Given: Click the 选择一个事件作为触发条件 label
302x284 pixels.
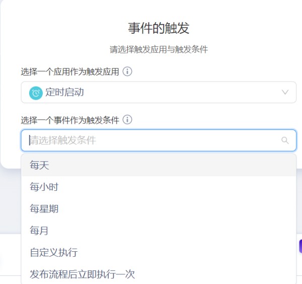Looking at the screenshot, I should 70,120.
